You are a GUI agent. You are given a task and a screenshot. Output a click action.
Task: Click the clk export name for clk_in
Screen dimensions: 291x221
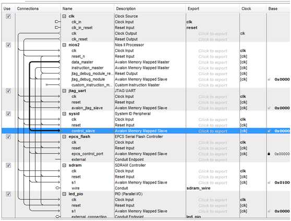[189, 22]
